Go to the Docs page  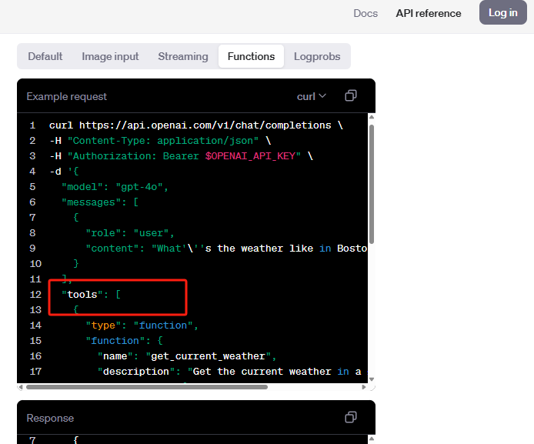click(365, 13)
